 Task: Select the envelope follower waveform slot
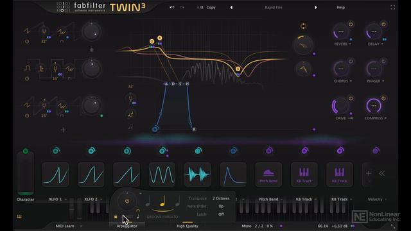pyautogui.click(x=197, y=175)
